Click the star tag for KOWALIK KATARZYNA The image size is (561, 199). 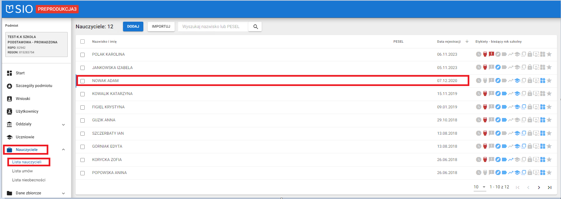pyautogui.click(x=549, y=94)
